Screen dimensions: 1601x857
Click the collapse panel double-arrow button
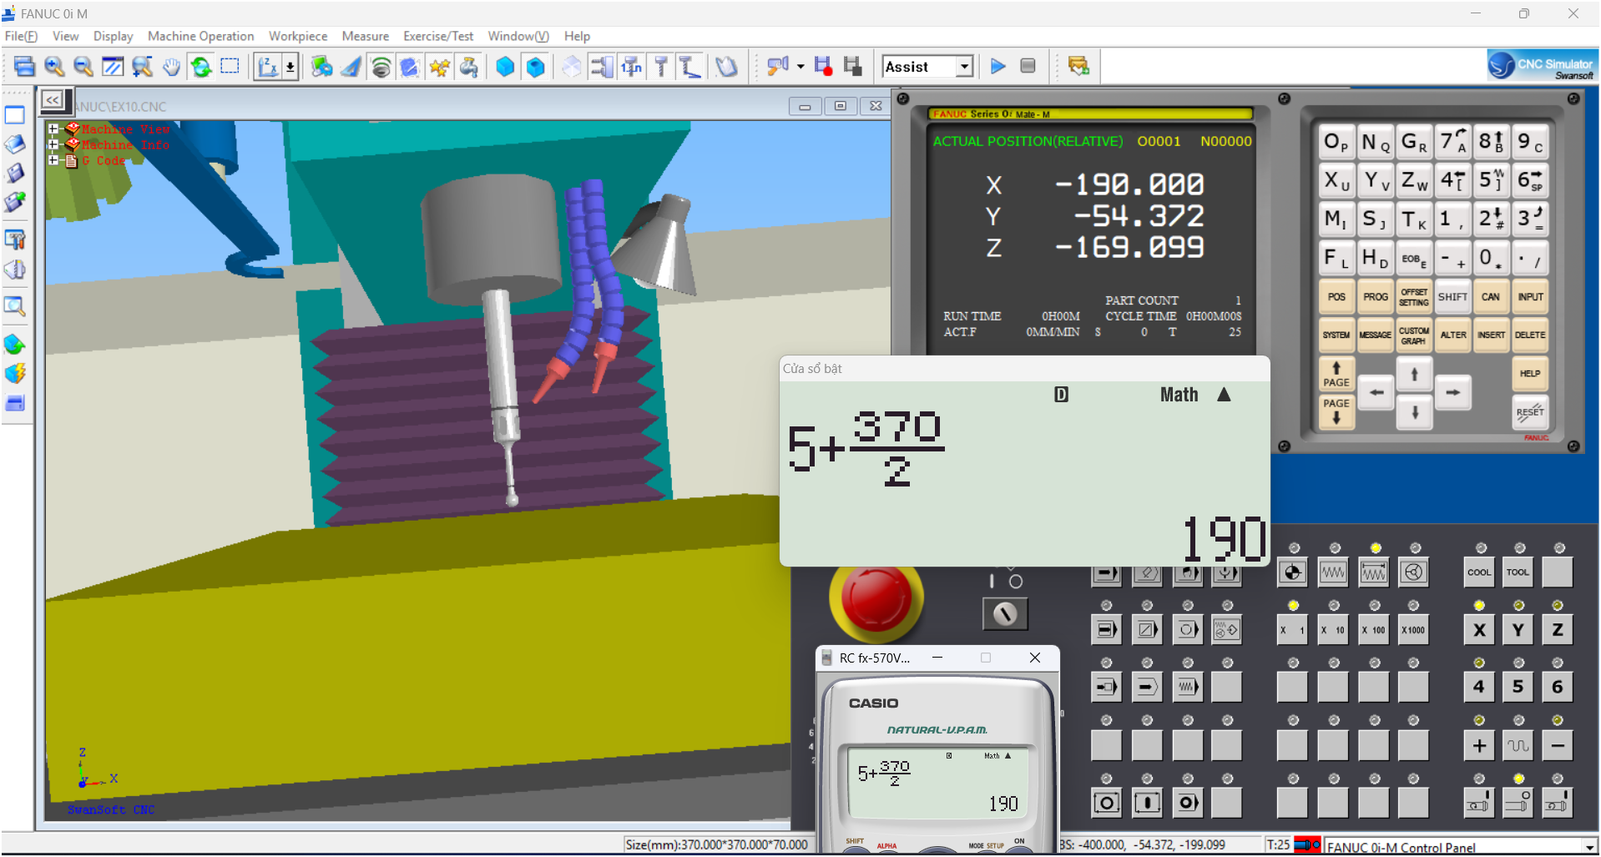pyautogui.click(x=52, y=100)
